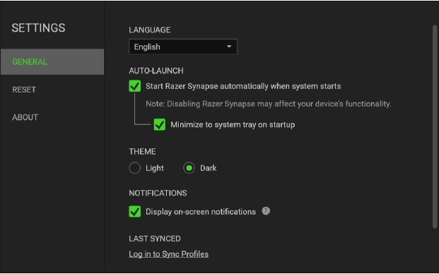439x274 pixels.
Task: Click the LAST SYNCED heading text
Action: click(x=155, y=239)
